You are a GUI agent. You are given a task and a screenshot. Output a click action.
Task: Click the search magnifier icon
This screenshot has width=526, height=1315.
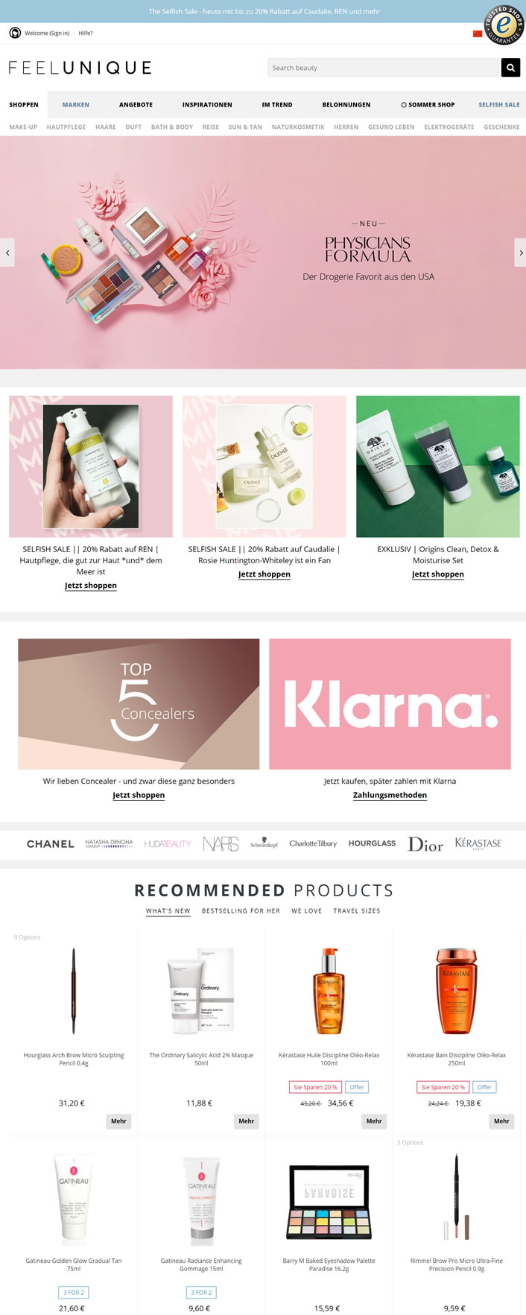[510, 68]
